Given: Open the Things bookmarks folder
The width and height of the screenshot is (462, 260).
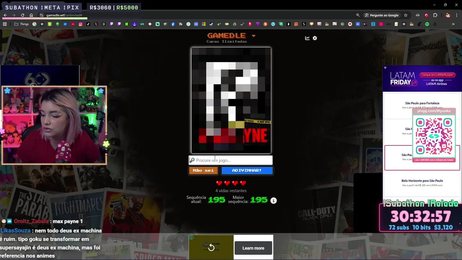Looking at the screenshot, I should click(21, 24).
